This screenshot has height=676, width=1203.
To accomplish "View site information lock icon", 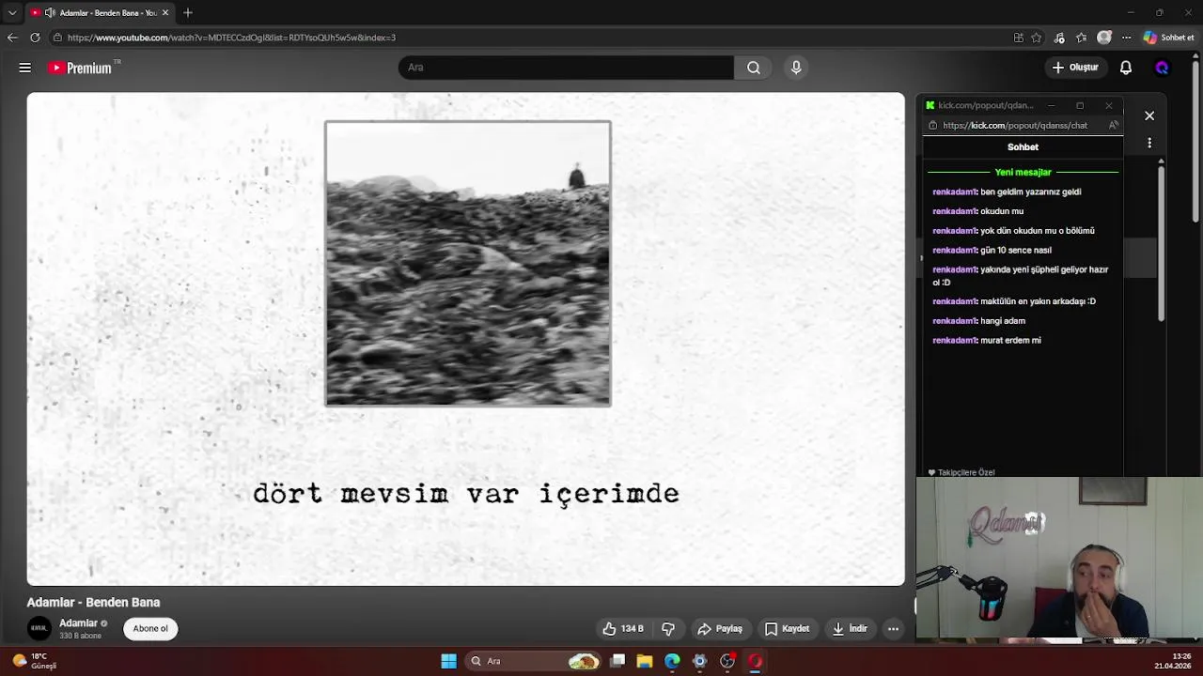I will click(57, 38).
